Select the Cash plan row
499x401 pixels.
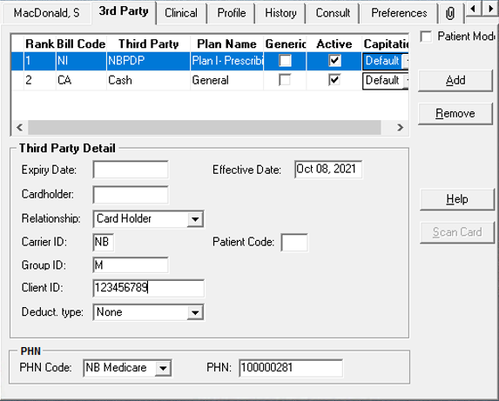210,80
